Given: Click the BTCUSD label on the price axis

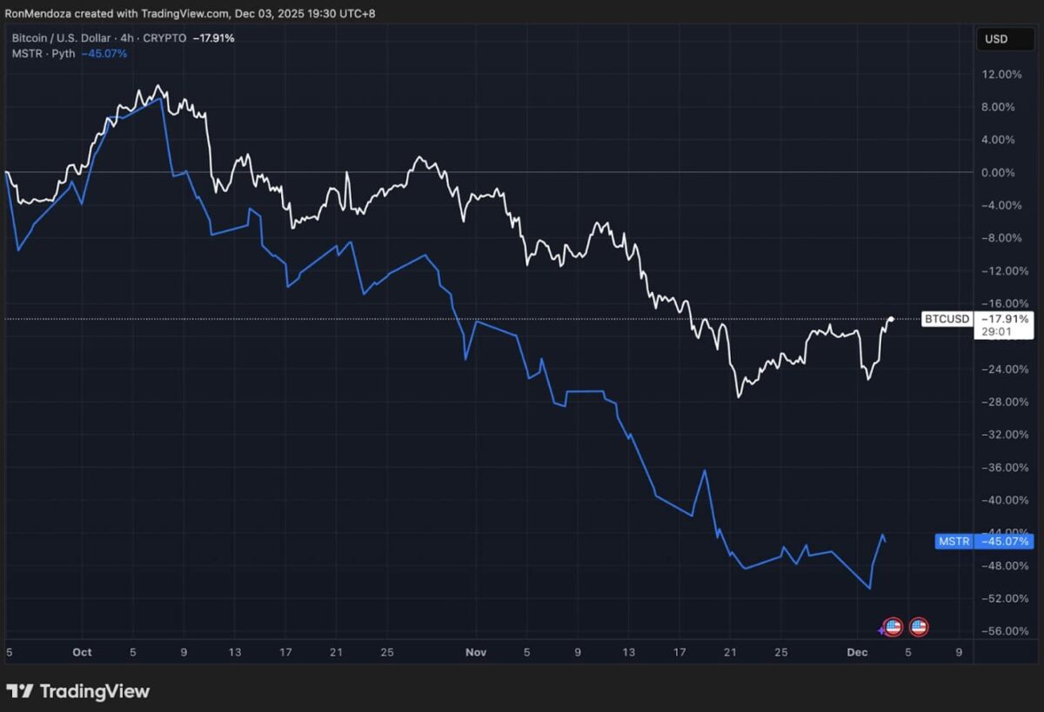Looking at the screenshot, I should coord(947,319).
